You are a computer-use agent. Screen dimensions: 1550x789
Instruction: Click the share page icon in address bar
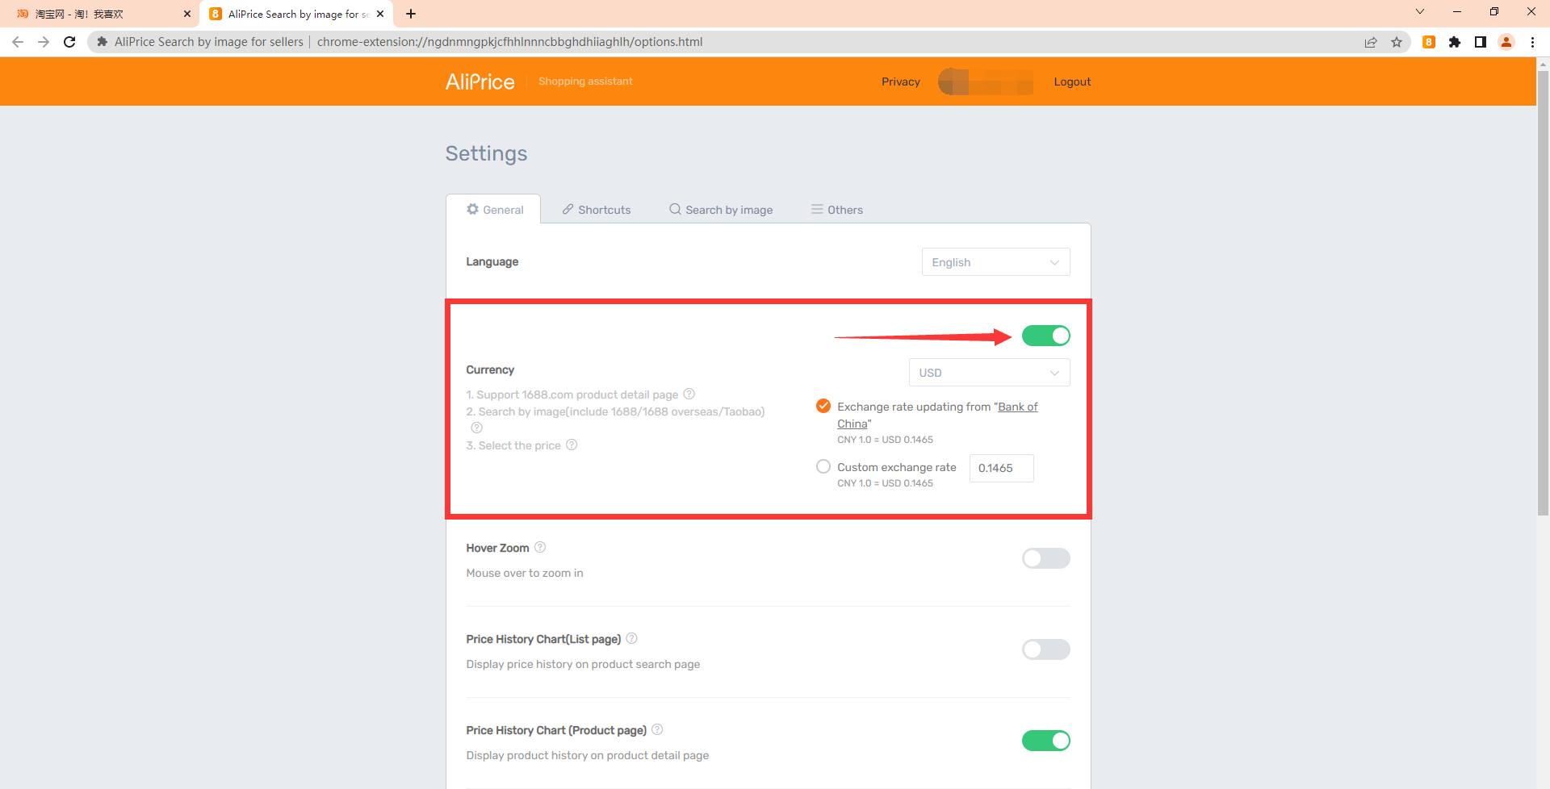1371,42
